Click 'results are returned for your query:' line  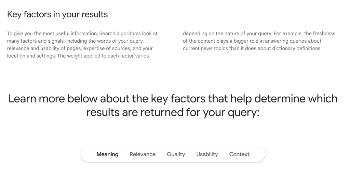[173, 112]
